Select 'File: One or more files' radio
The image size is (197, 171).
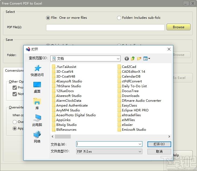[48, 18]
